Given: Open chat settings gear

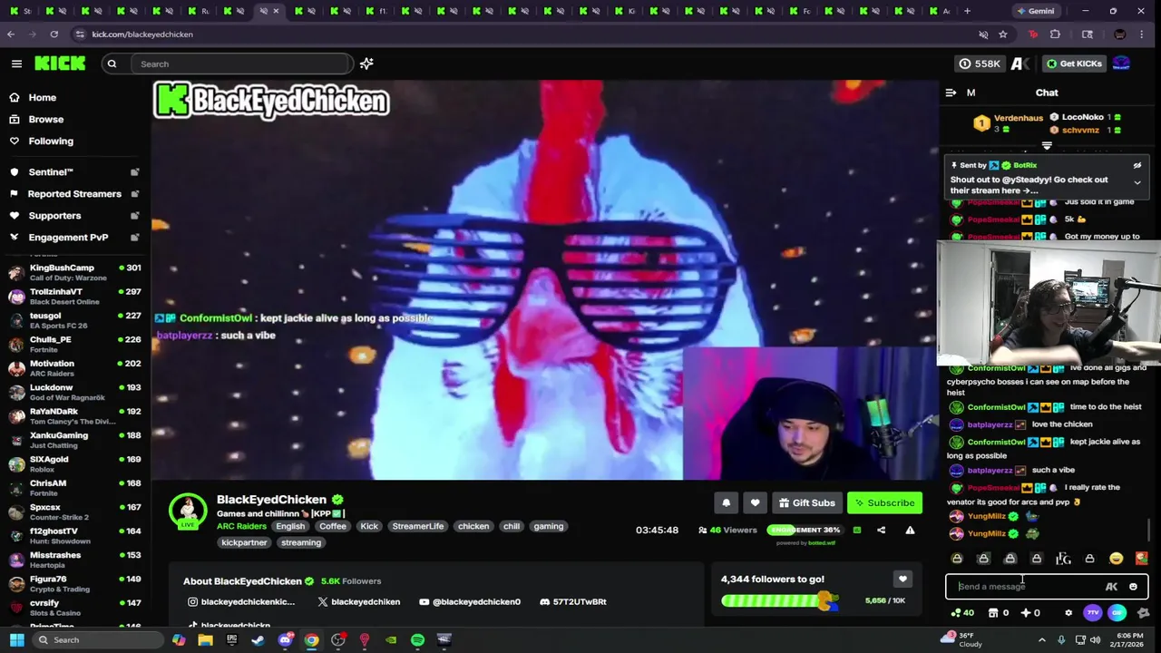Looking at the screenshot, I should tap(1068, 613).
